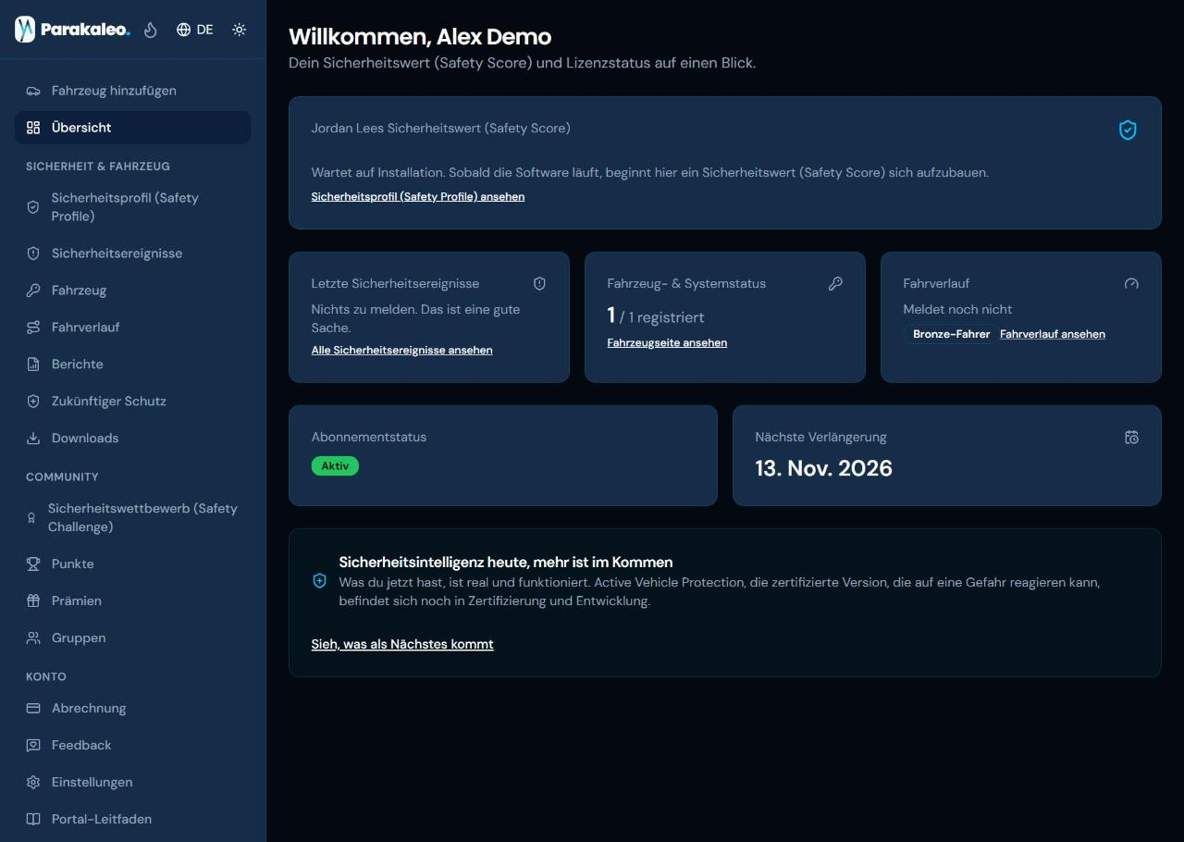Click the 1 / 1 registriert value

tap(656, 316)
